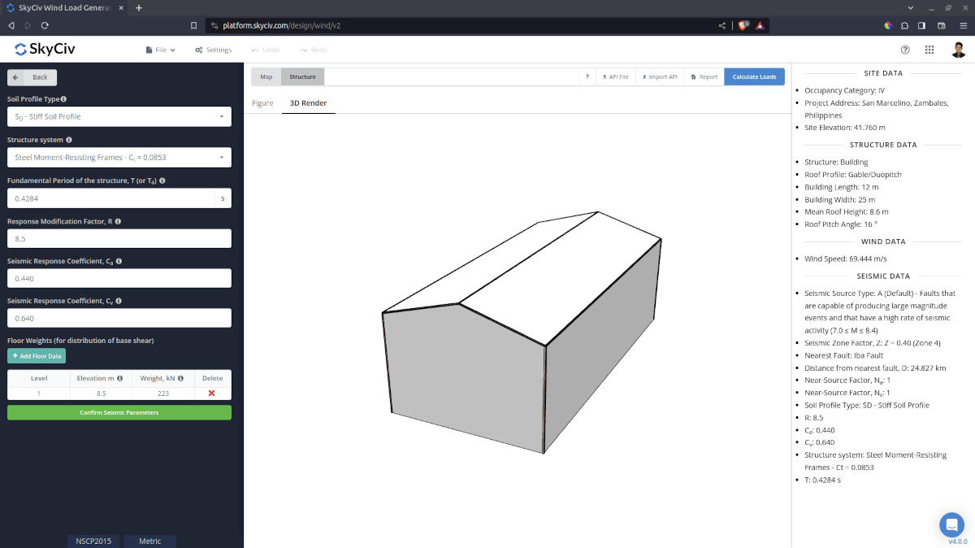The height and width of the screenshot is (548, 975).
Task: Open the Soil Profile Type dropdown
Action: 119,116
